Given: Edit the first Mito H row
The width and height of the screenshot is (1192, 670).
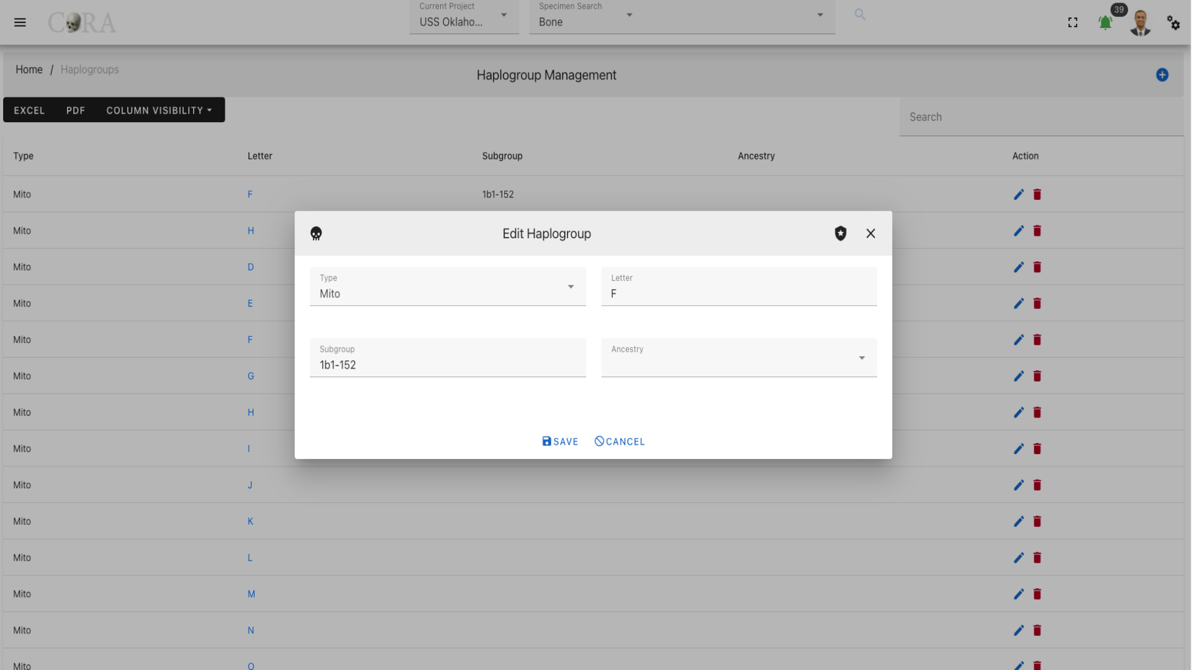Looking at the screenshot, I should point(1019,231).
